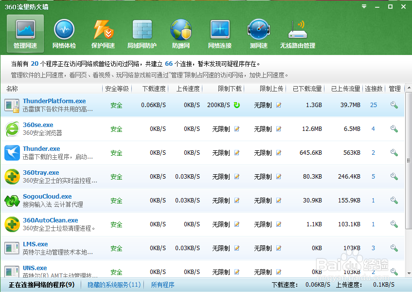Open manage wrench for 360se.exe
The width and height of the screenshot is (412, 292).
pyautogui.click(x=394, y=129)
